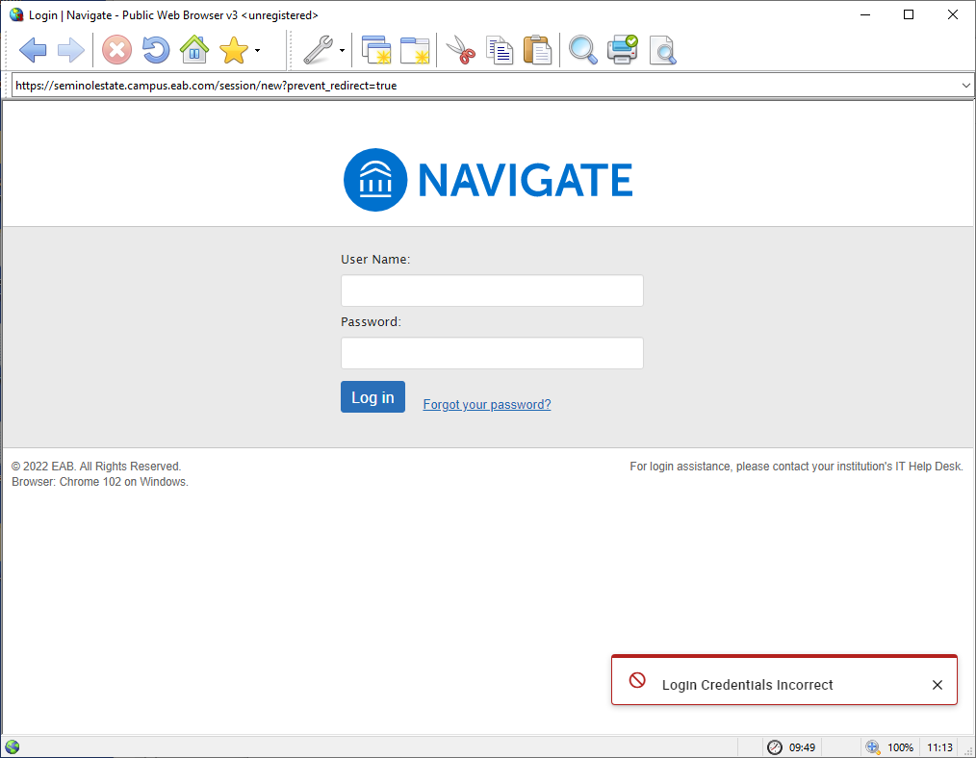Open the address bar URL history dropdown

click(x=966, y=86)
